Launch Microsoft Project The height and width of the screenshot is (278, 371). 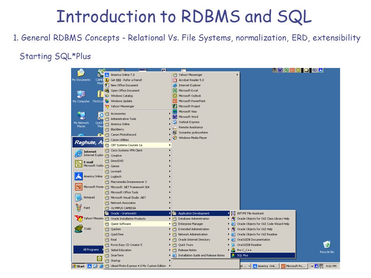(205, 107)
